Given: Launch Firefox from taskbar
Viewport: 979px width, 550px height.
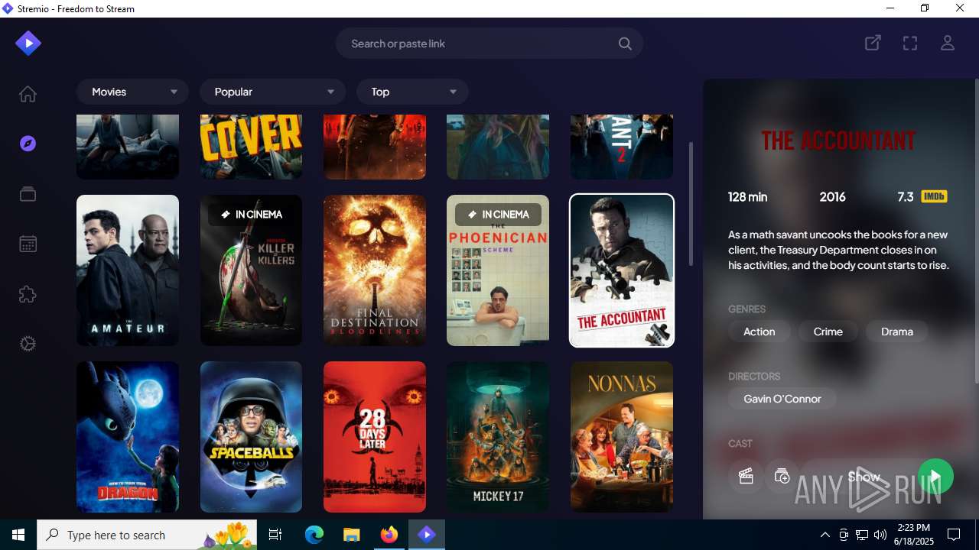Looking at the screenshot, I should coord(389,535).
